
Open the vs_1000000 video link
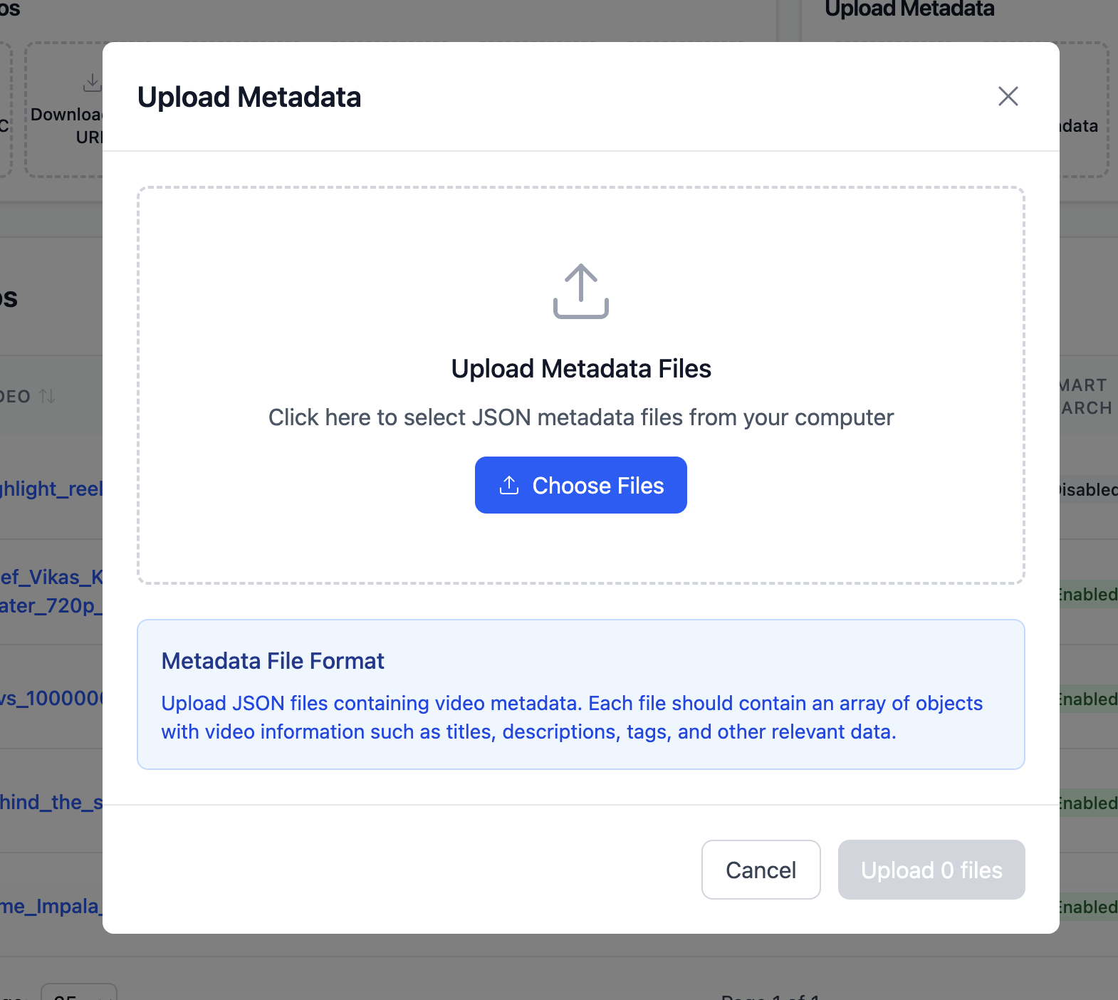[x=51, y=698]
